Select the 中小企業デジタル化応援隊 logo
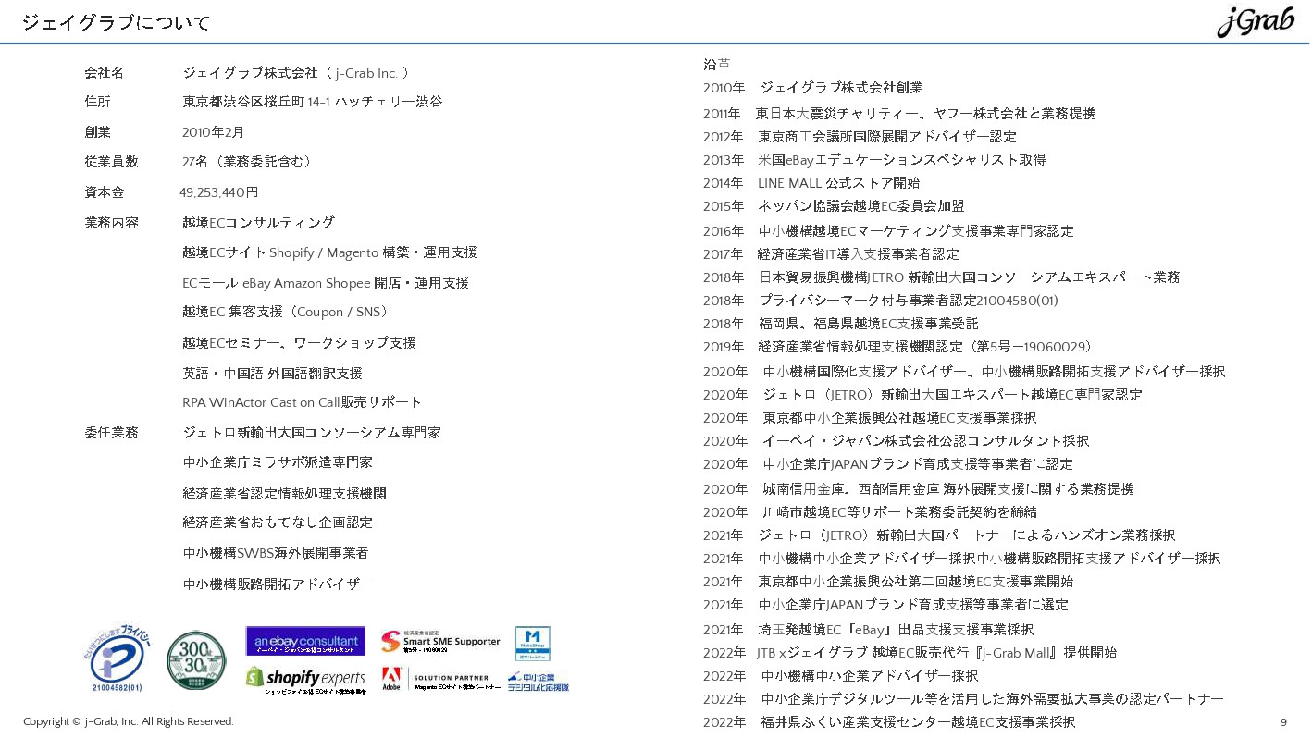The image size is (1312, 738). point(537,684)
